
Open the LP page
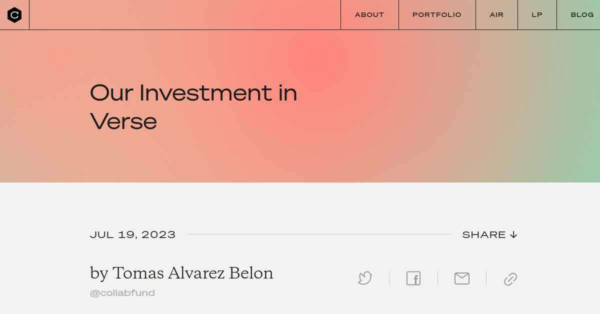pos(536,14)
